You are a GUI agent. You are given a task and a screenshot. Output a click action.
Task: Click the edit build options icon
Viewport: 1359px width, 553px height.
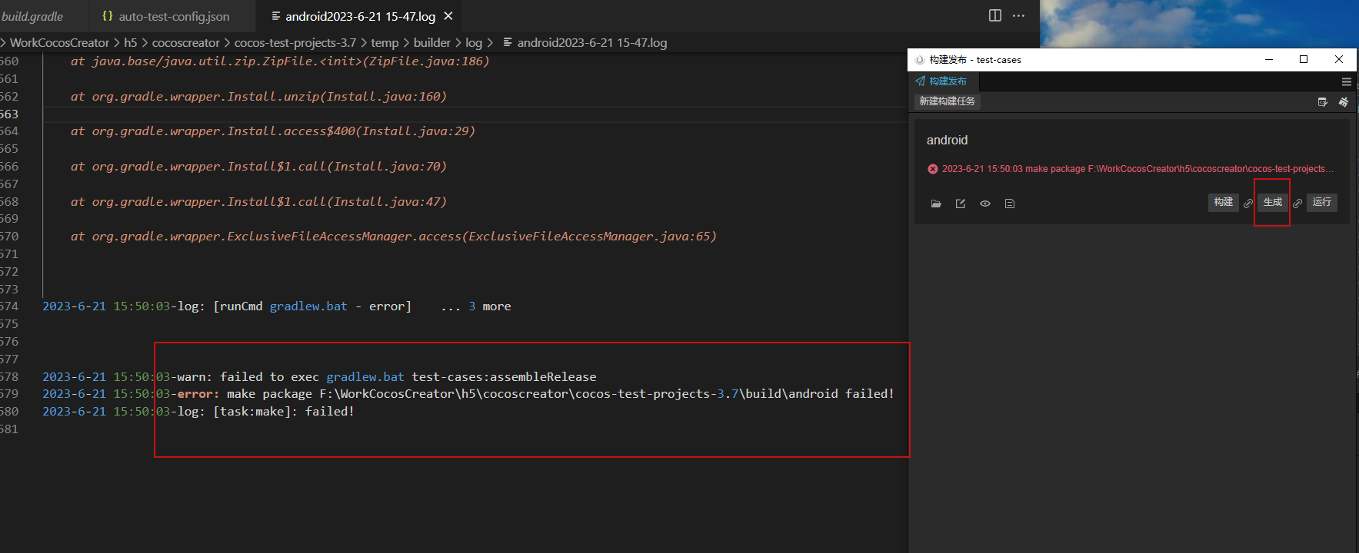(961, 204)
